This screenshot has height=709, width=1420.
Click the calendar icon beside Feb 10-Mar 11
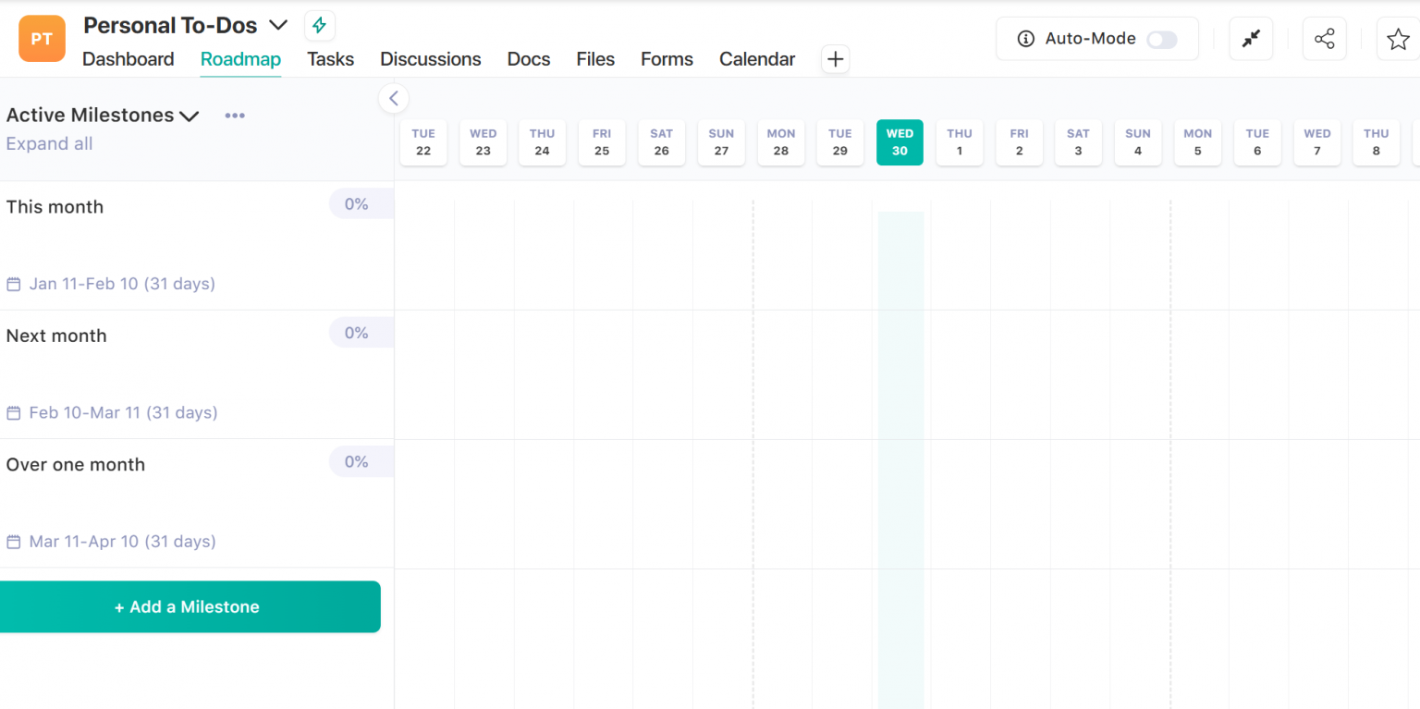coord(13,412)
